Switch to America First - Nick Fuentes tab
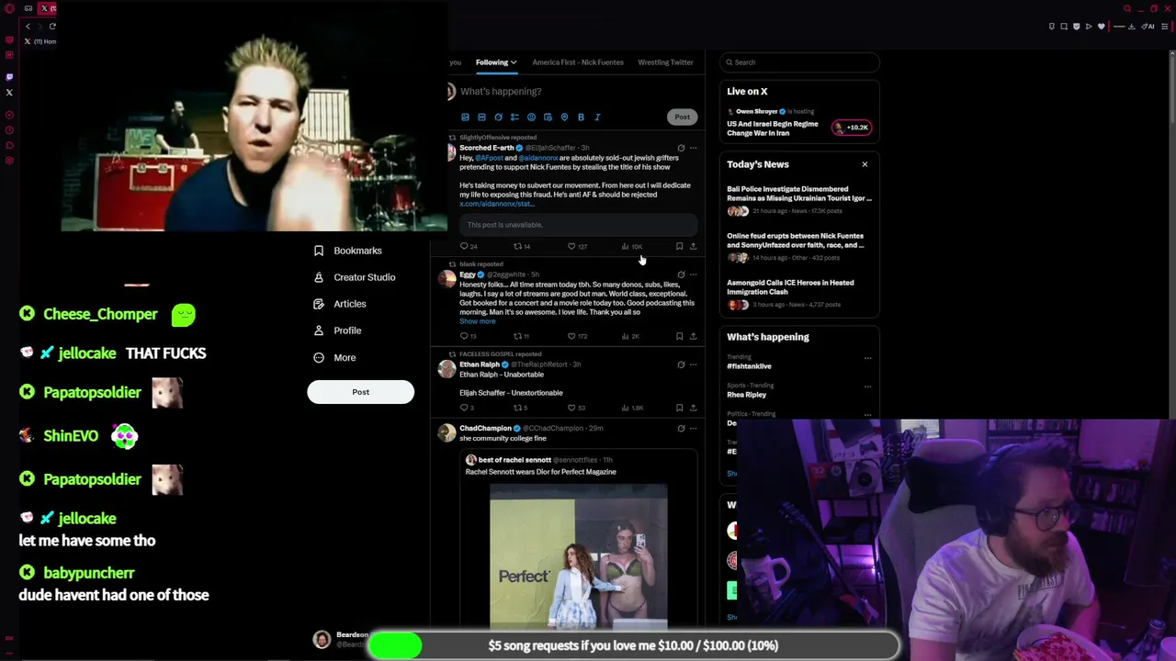 coord(578,62)
